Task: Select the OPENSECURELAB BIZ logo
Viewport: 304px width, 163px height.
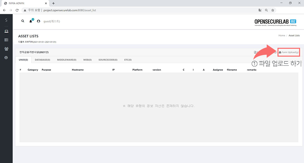Action: click(x=275, y=22)
